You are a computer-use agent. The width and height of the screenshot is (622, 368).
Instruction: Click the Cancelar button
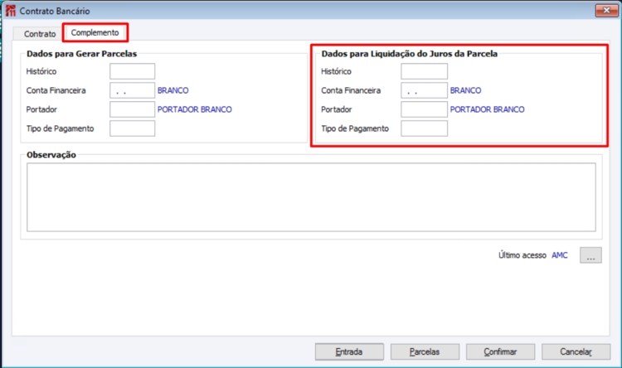[576, 351]
